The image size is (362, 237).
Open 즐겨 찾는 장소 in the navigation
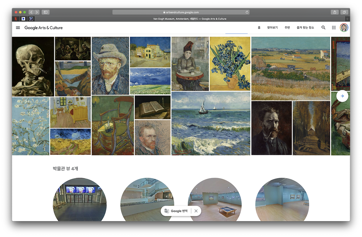305,28
